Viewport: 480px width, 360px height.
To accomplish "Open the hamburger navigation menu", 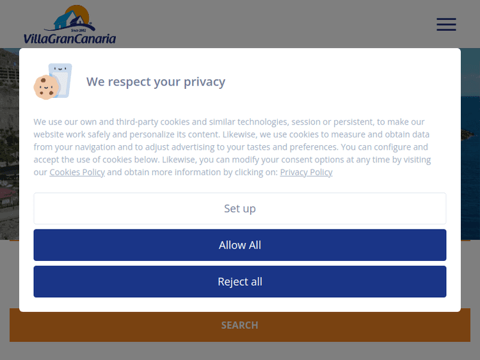I will pos(446,24).
